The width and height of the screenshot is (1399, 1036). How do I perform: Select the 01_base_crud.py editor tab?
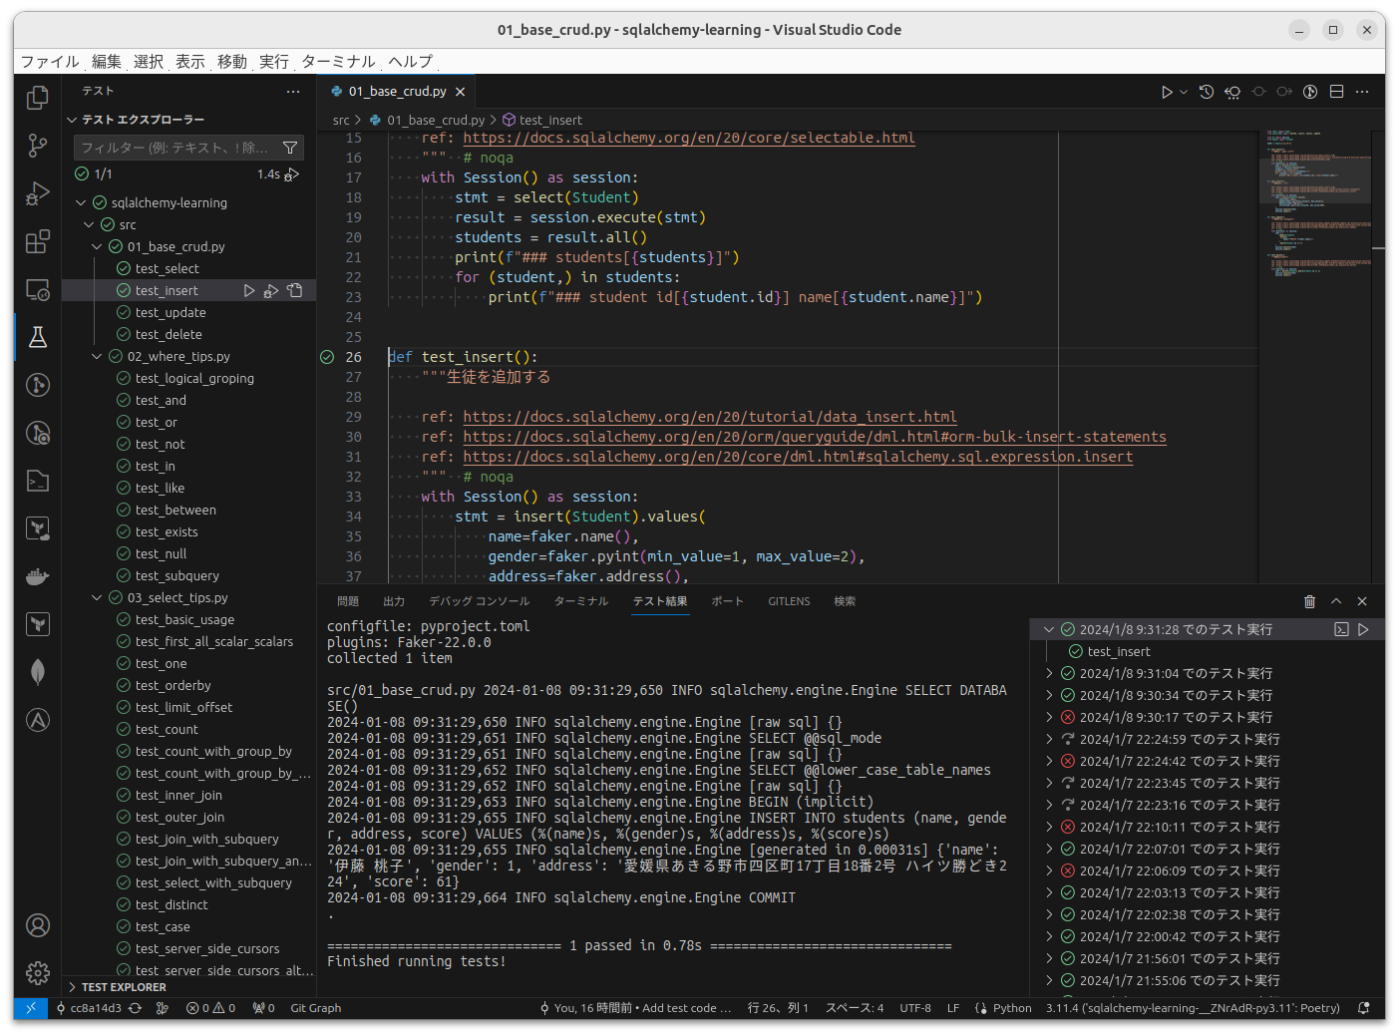pos(397,92)
